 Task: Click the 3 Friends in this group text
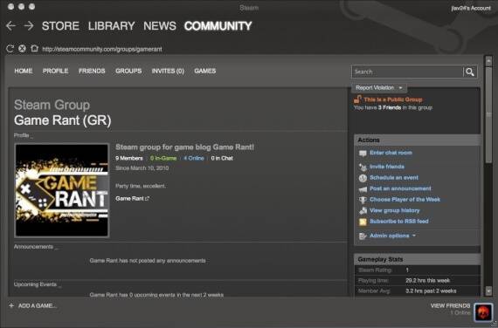click(x=393, y=108)
